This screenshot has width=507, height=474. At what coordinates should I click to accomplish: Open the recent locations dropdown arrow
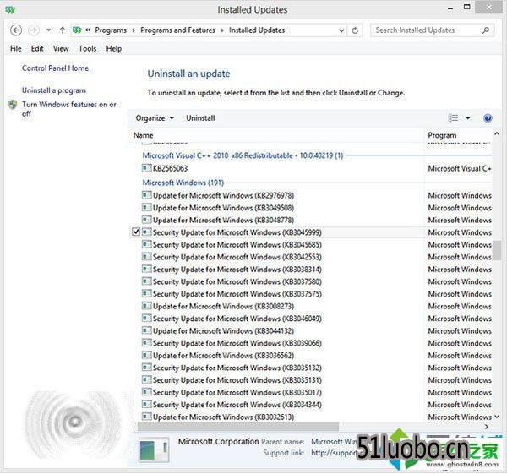tap(48, 30)
